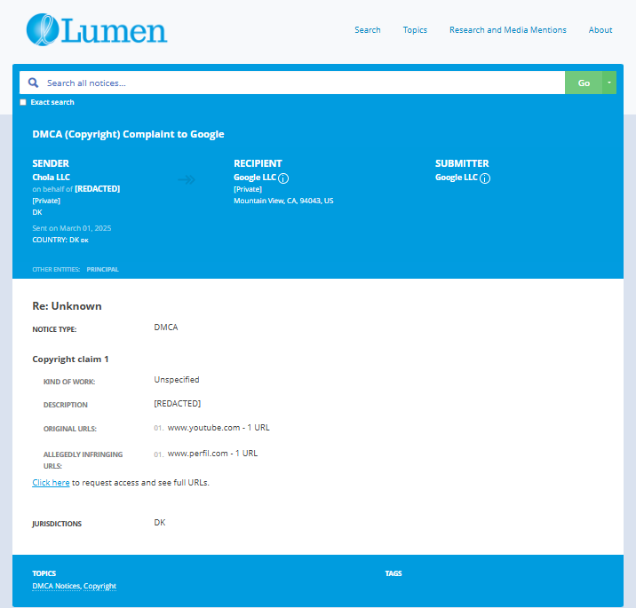Open info icon next to recipient Google LLC
636x608 pixels.
pos(283,178)
